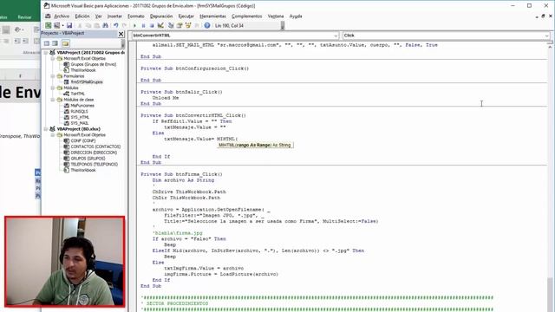Click the Reset (stop) toolbar icon
This screenshot has width=555, height=312.
pos(152,25)
